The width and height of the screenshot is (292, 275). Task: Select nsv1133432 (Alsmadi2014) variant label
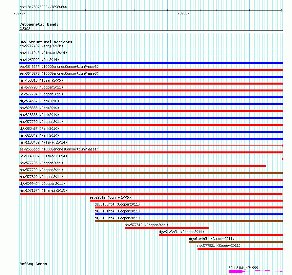click(x=43, y=142)
